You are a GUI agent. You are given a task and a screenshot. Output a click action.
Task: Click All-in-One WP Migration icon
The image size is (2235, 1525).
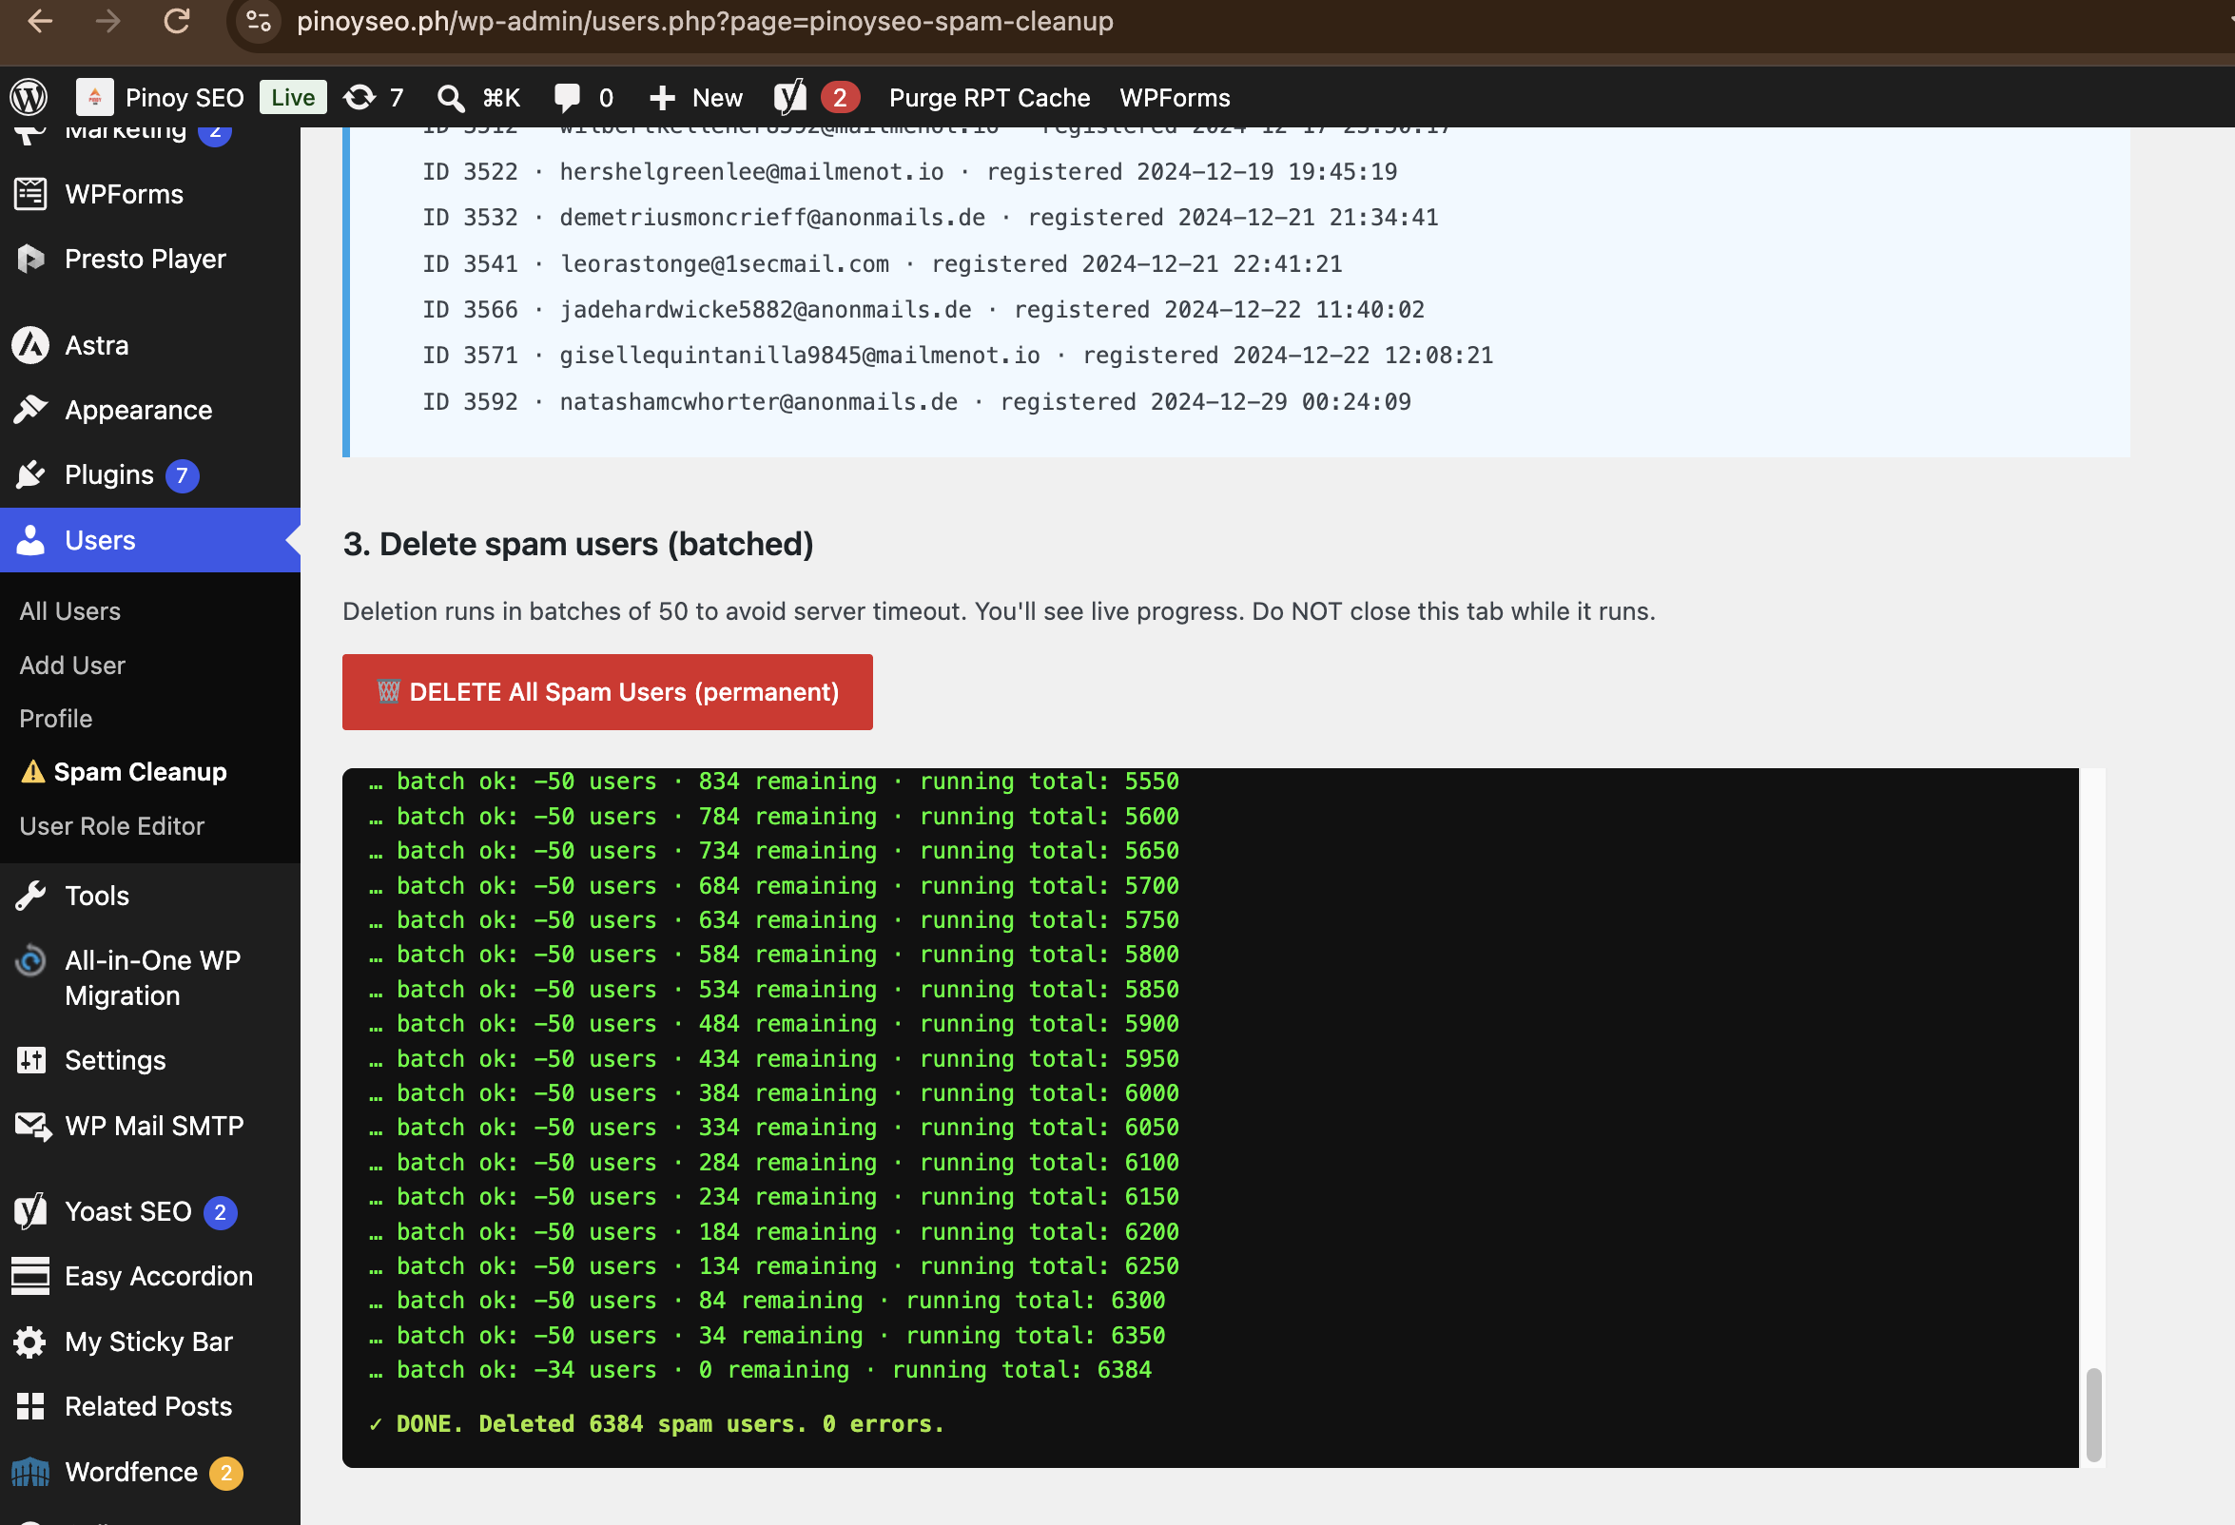(x=30, y=959)
